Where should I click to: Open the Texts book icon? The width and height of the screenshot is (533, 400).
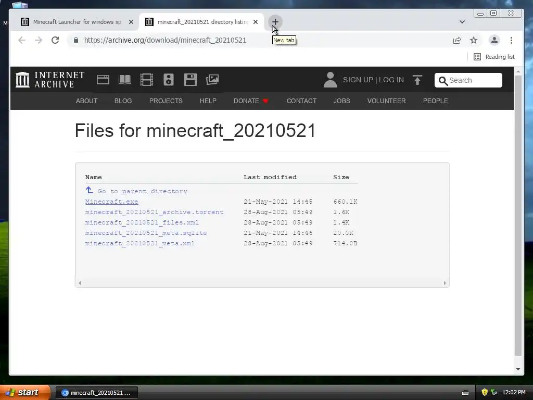[125, 80]
